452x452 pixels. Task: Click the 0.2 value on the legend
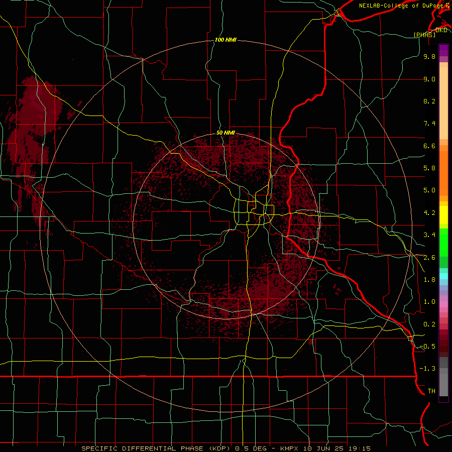[x=429, y=324]
